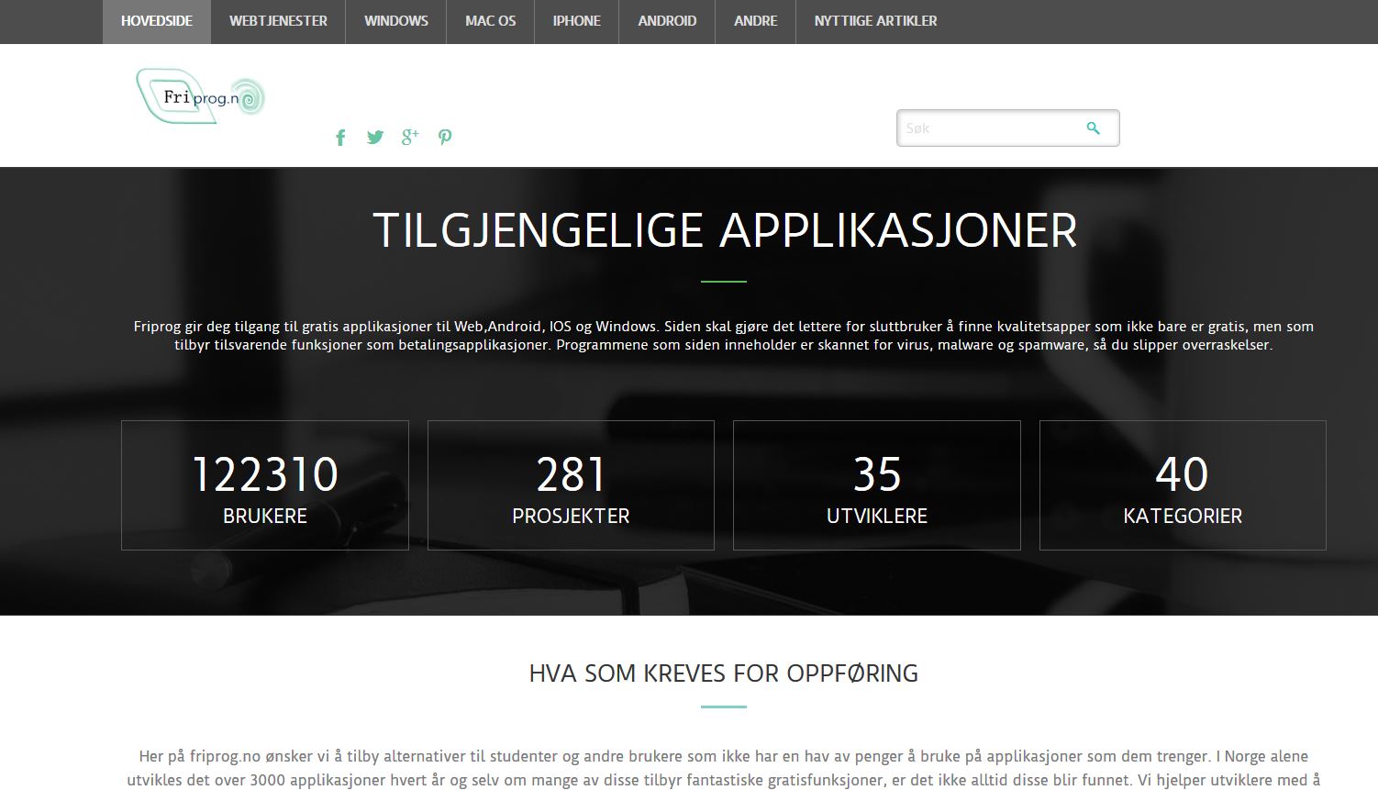Viewport: 1378px width, 790px height.
Task: Open the 40 Kategorier box
Action: pos(1183,485)
